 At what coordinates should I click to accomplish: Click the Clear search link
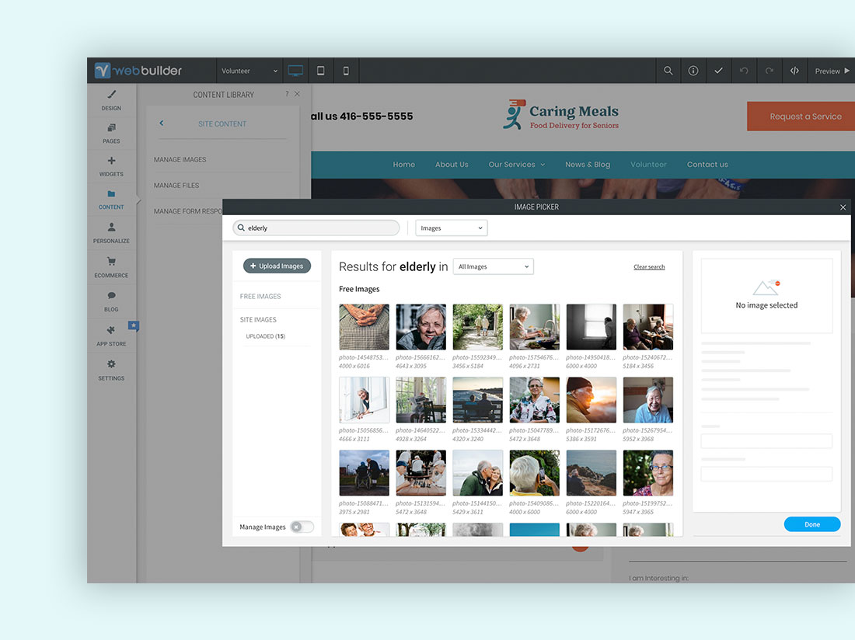[x=649, y=266]
